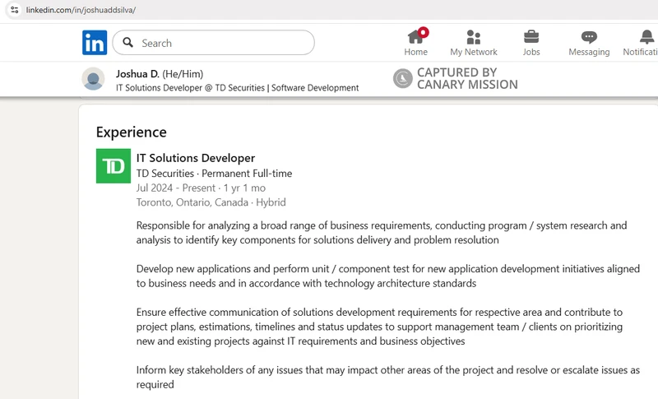
Task: Click the Experience section heading
Action: tap(131, 132)
